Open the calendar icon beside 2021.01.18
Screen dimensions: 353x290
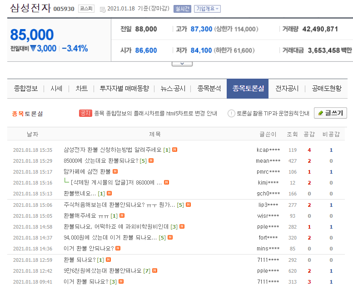(103, 10)
